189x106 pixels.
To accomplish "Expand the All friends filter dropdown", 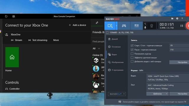I will click(96, 49).
